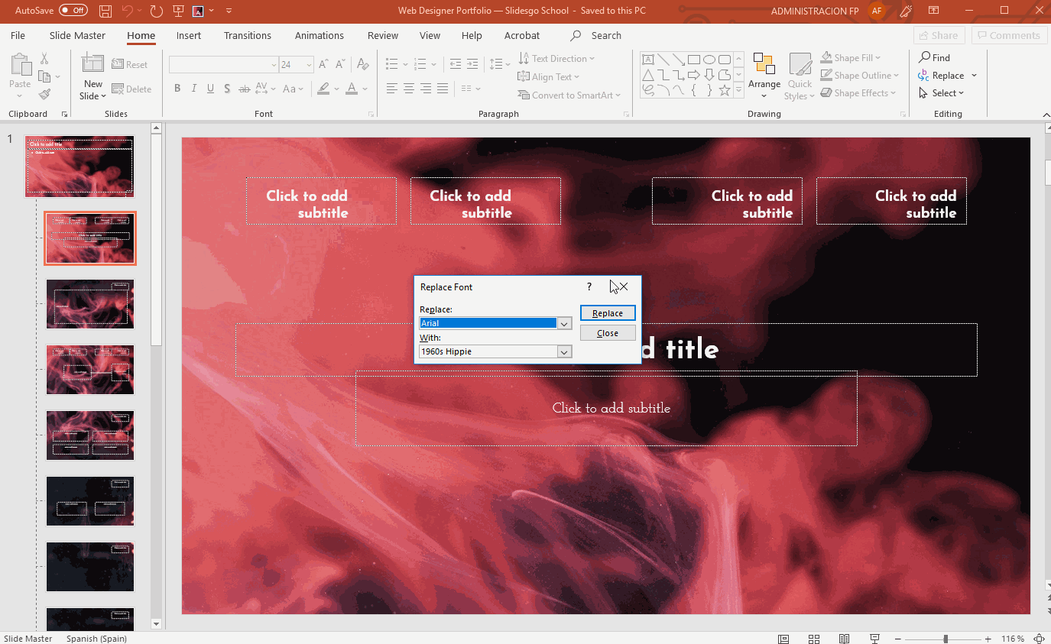Click the Save icon in title bar
Screen dimensions: 1051x644
point(105,11)
